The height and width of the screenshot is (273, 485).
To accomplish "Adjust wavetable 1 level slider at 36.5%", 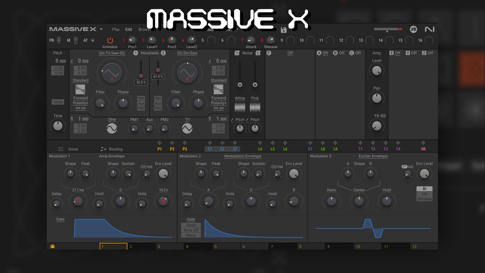I will (141, 76).
